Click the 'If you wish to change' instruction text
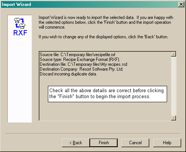This screenshot has width=186, height=152. tap(103, 37)
